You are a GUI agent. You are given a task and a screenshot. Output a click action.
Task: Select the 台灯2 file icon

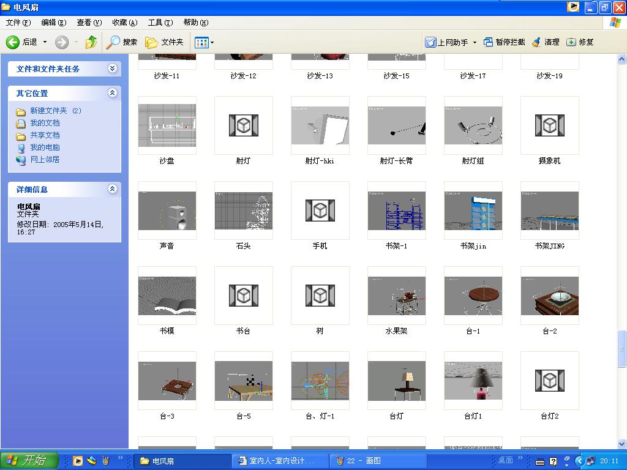pos(550,381)
